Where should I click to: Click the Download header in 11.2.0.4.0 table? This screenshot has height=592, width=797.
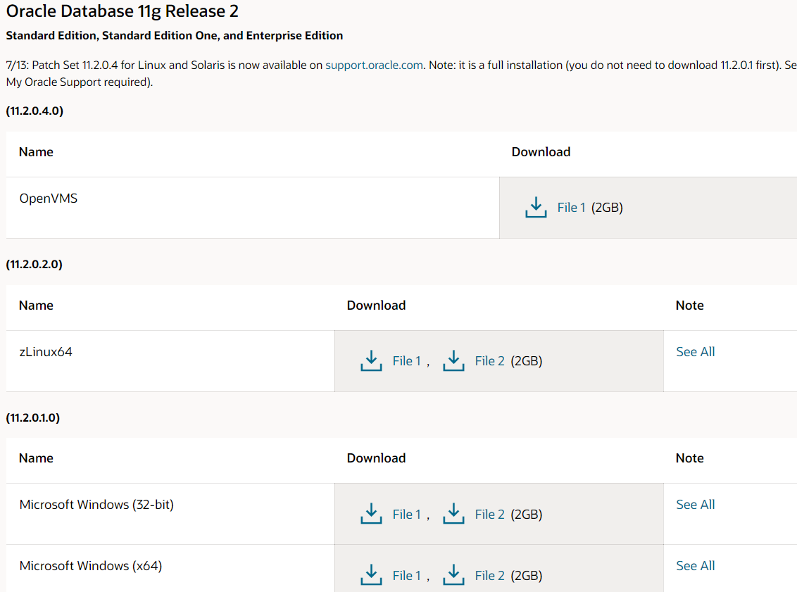(x=541, y=152)
